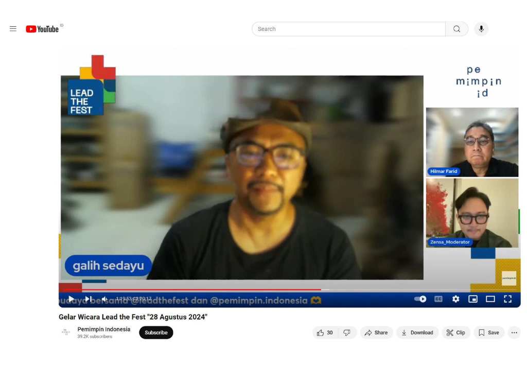Open the Pemimpin Indonesia channel link
Image resolution: width=527 pixels, height=365 pixels.
pos(103,329)
